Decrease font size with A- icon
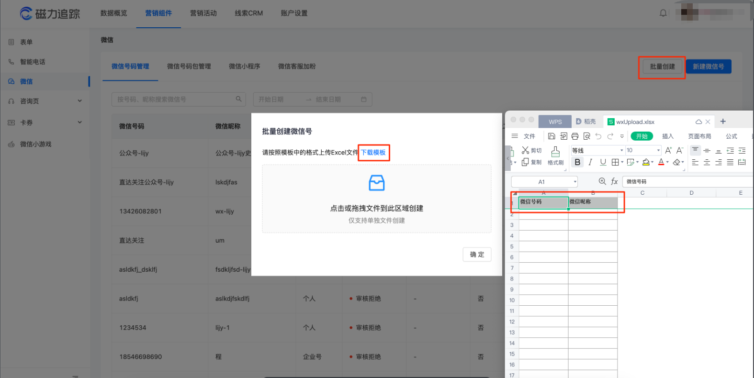Image resolution: width=754 pixels, height=378 pixels. [680, 150]
